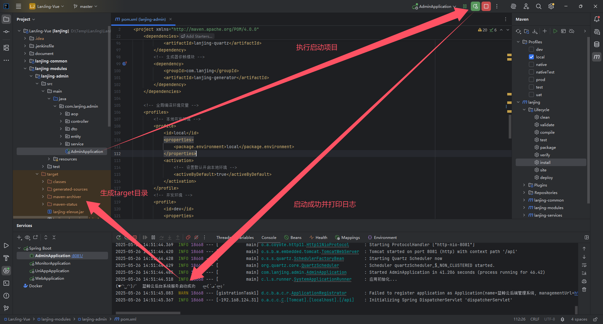603x324 pixels.
Task: Open the Notifications bell icon
Action: pos(597,19)
